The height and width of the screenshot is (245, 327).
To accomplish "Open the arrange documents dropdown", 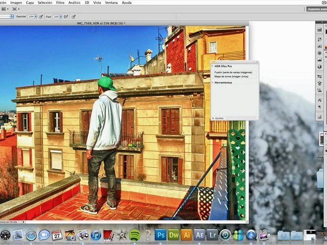I will [5, 9].
